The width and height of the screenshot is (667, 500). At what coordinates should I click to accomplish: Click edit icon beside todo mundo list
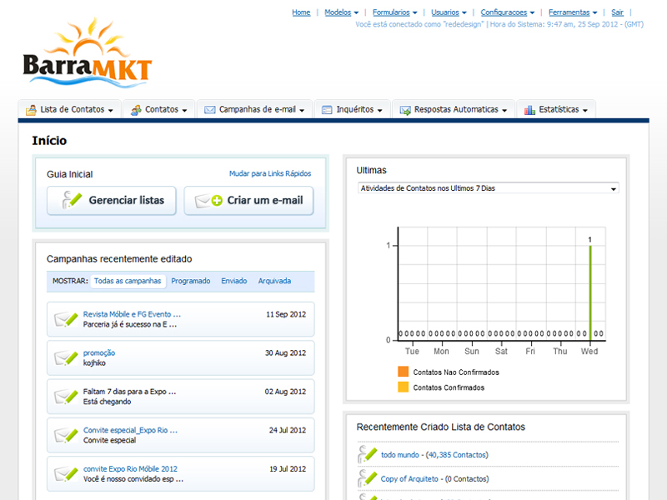click(368, 454)
